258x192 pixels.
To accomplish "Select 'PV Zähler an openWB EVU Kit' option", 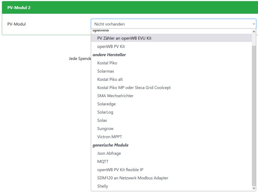I will (124, 38).
